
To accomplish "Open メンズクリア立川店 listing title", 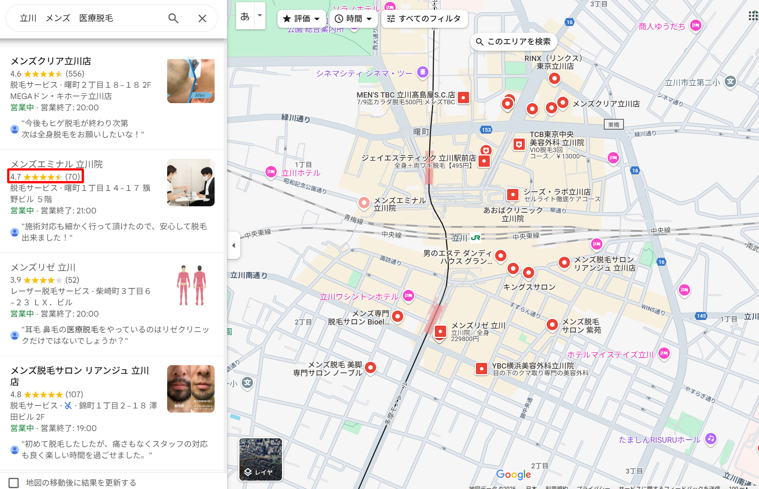I will (51, 61).
